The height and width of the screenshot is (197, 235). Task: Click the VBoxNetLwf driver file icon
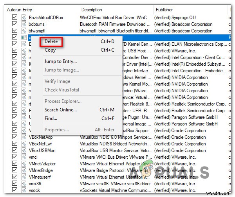point(24,144)
